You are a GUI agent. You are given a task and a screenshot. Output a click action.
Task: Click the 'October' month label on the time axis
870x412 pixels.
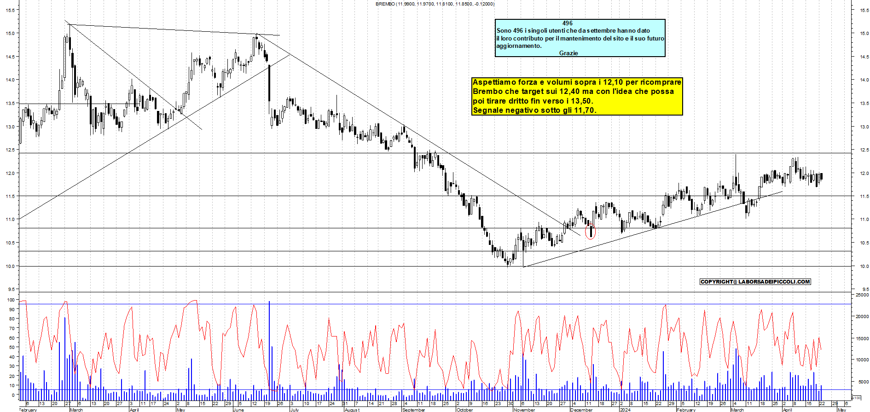[x=464, y=410]
